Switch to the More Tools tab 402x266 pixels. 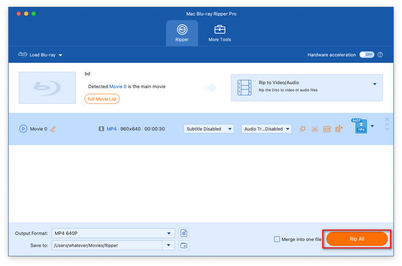(x=219, y=33)
